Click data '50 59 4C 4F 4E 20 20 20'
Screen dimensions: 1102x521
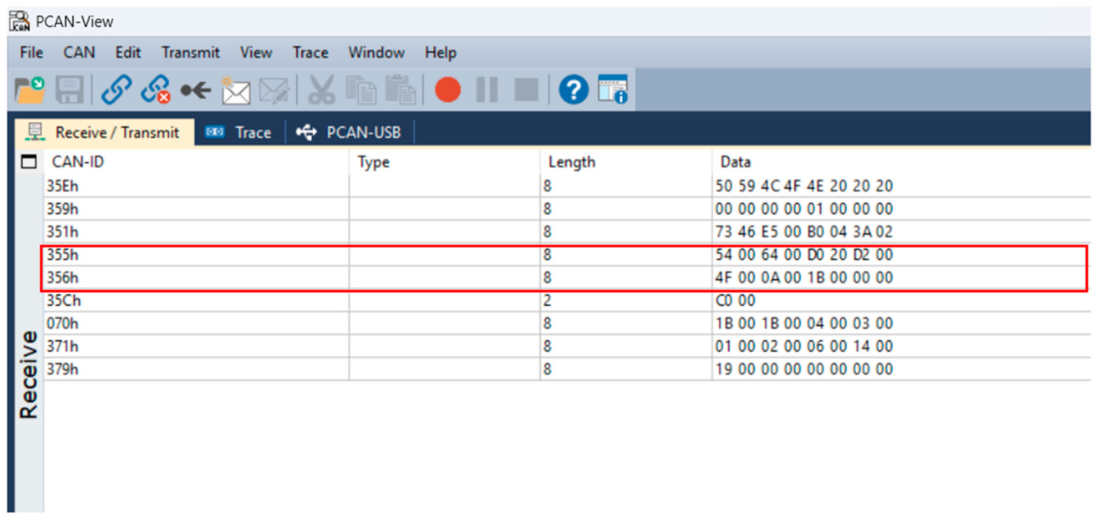[804, 186]
